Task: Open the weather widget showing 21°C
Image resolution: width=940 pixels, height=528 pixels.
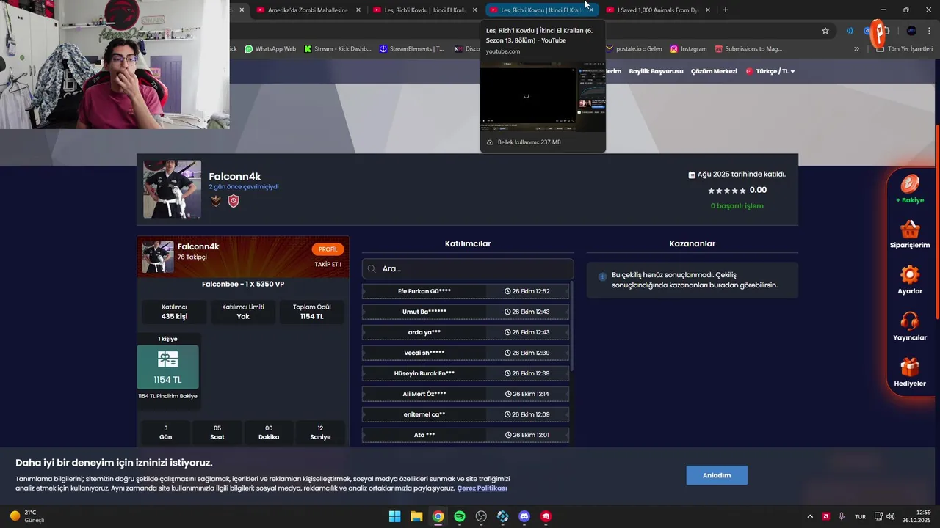Action: 28,516
